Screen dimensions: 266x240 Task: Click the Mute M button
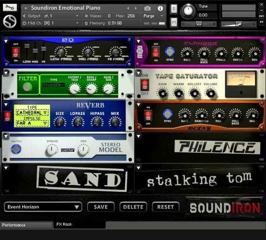[174, 22]
